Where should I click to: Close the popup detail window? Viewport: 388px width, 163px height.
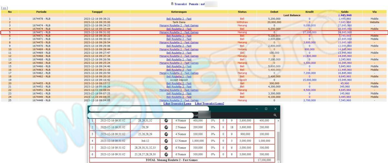[275, 109]
